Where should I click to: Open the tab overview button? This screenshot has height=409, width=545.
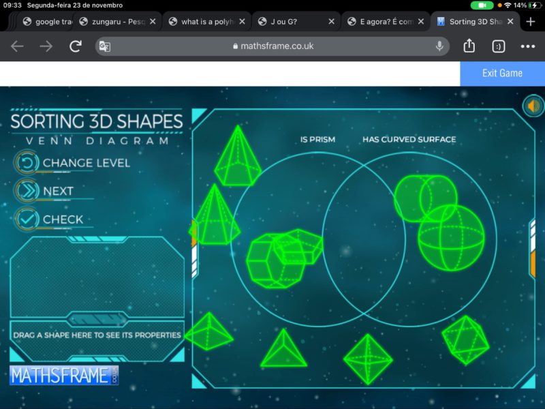[x=499, y=46]
